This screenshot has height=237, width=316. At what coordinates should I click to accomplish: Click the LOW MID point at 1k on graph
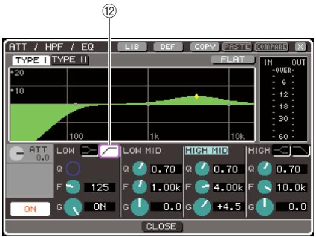point(148,104)
